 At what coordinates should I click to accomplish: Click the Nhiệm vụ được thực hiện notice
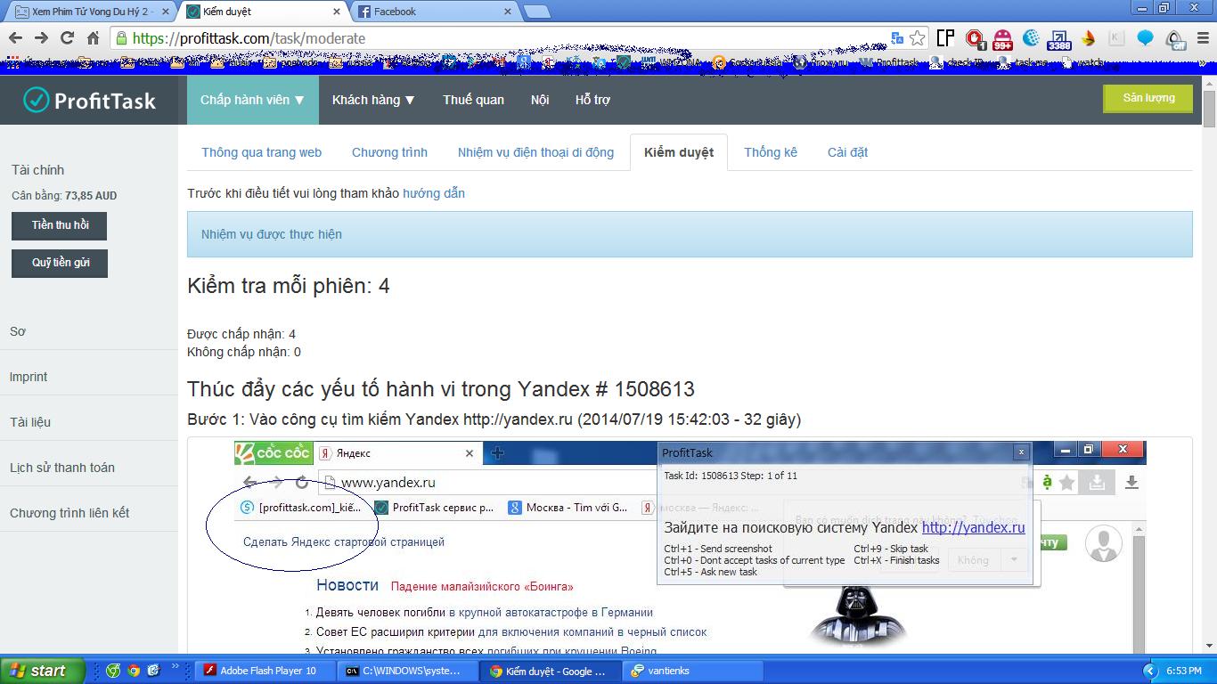click(690, 234)
